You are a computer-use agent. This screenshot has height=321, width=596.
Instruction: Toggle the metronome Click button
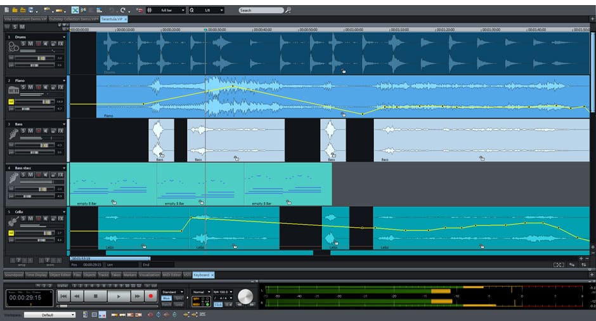(218, 305)
